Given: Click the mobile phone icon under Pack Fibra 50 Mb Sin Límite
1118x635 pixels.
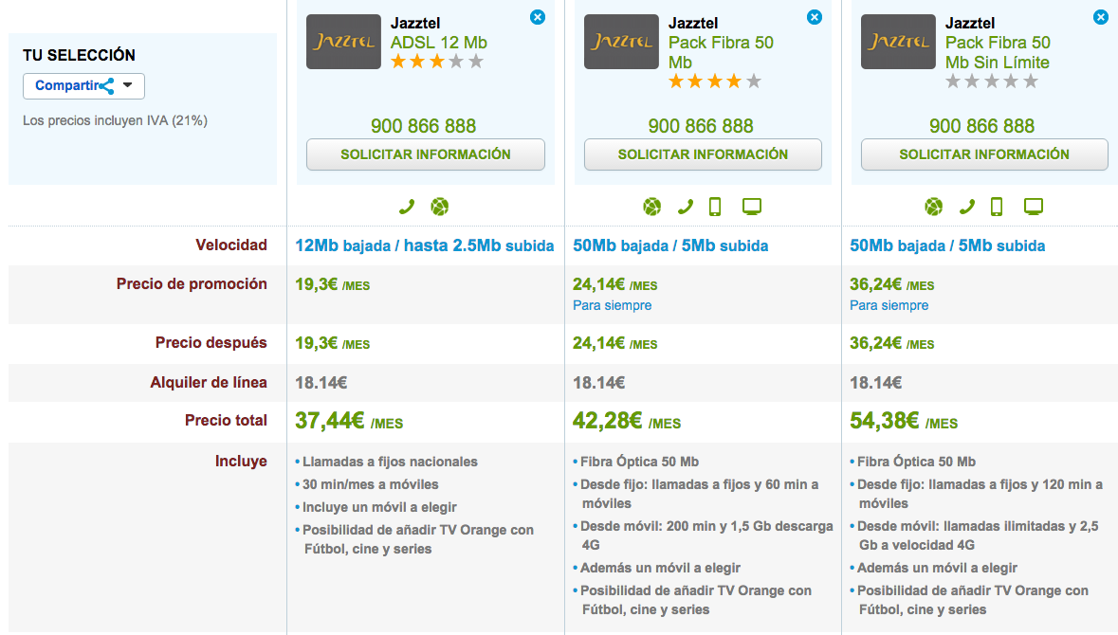Looking at the screenshot, I should (x=997, y=207).
